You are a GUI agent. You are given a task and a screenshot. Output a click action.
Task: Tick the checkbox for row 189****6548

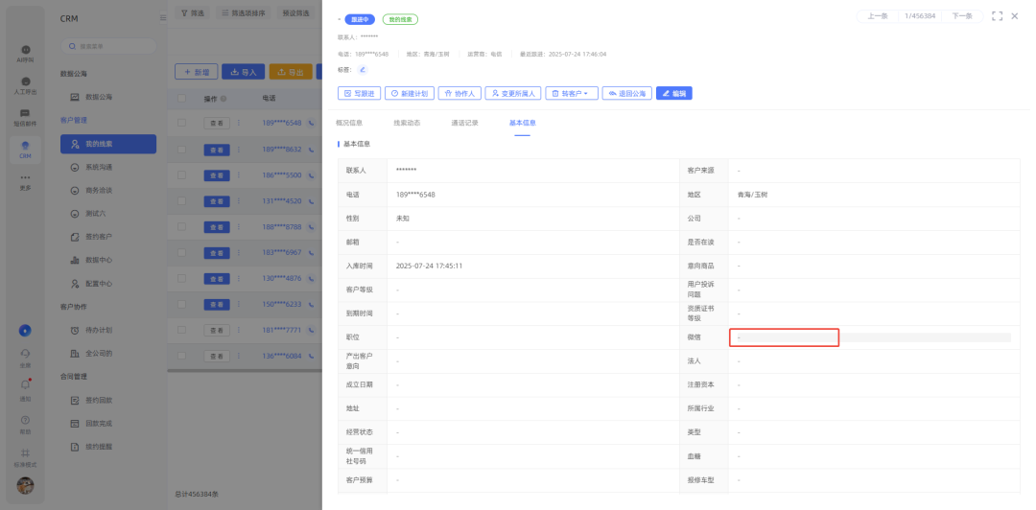tap(181, 123)
